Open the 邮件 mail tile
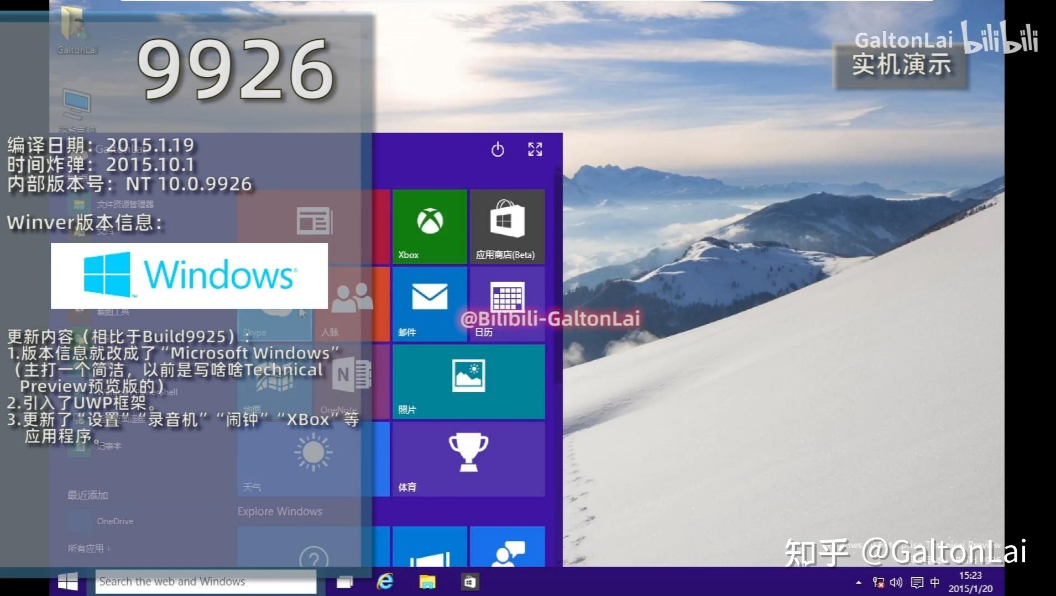Viewport: 1056px width, 596px height. [x=430, y=304]
